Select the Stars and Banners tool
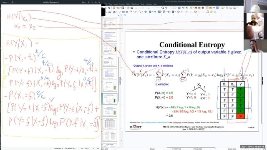 click(x=169, y=12)
